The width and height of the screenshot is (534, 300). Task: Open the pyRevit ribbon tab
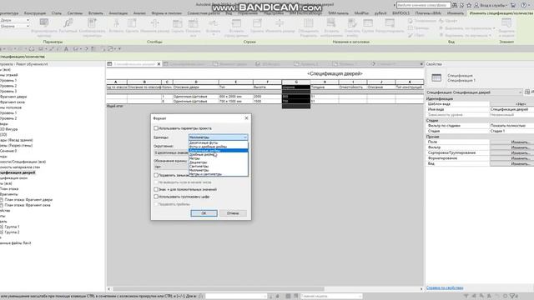pos(380,13)
